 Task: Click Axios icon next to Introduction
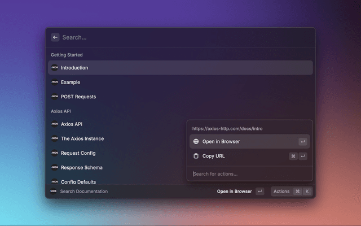click(x=55, y=68)
